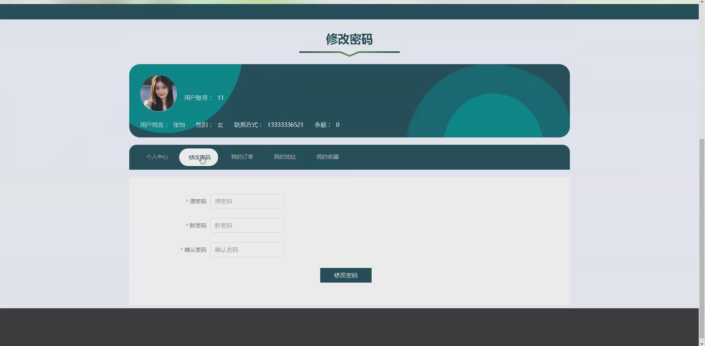The height and width of the screenshot is (346, 705).
Task: Click the scroll-down arrow on the scrollbar
Action: coord(701,344)
